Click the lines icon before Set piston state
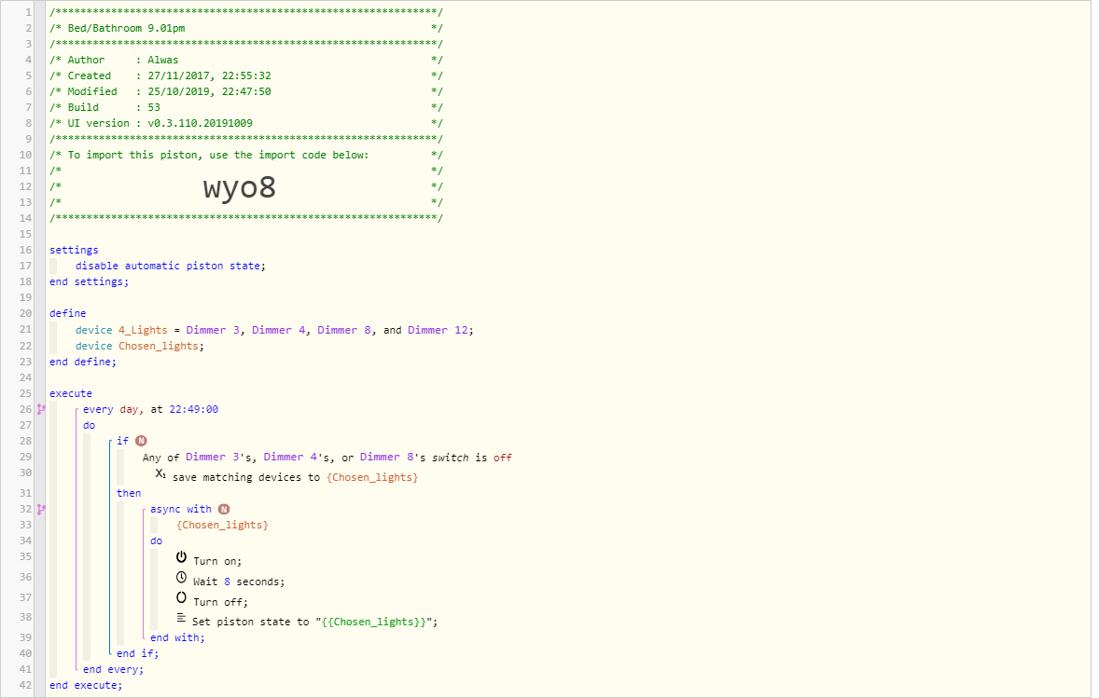The height and width of the screenshot is (698, 1099). (182, 619)
